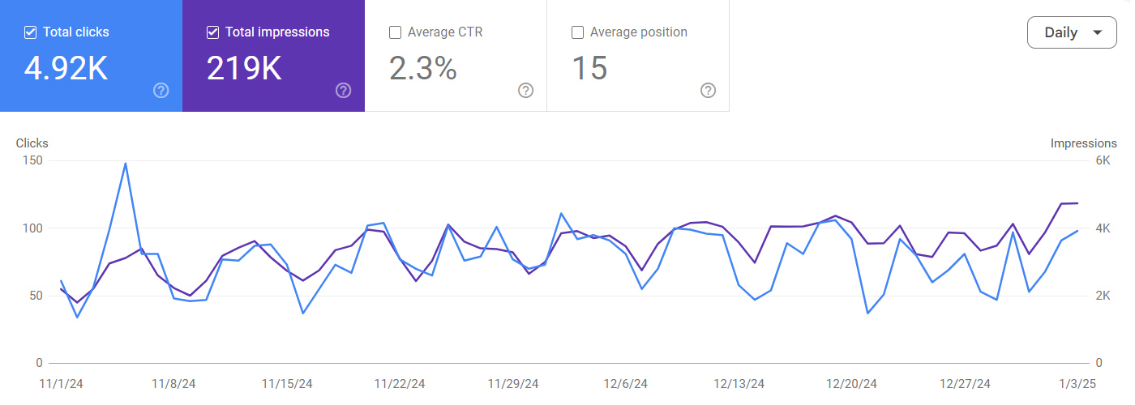
Task: Click the 2.3% Average CTR value
Action: click(422, 69)
